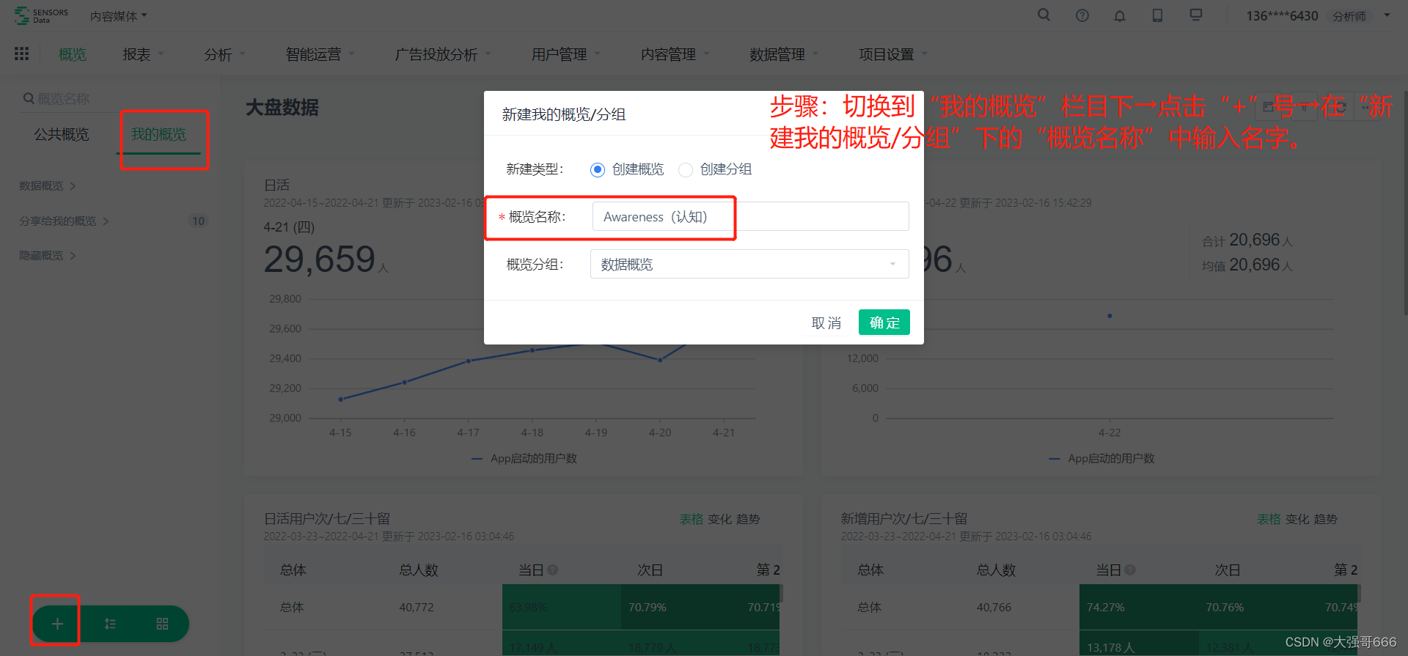
Task: Switch 日活用户 chart to 表格 view
Action: coord(691,519)
